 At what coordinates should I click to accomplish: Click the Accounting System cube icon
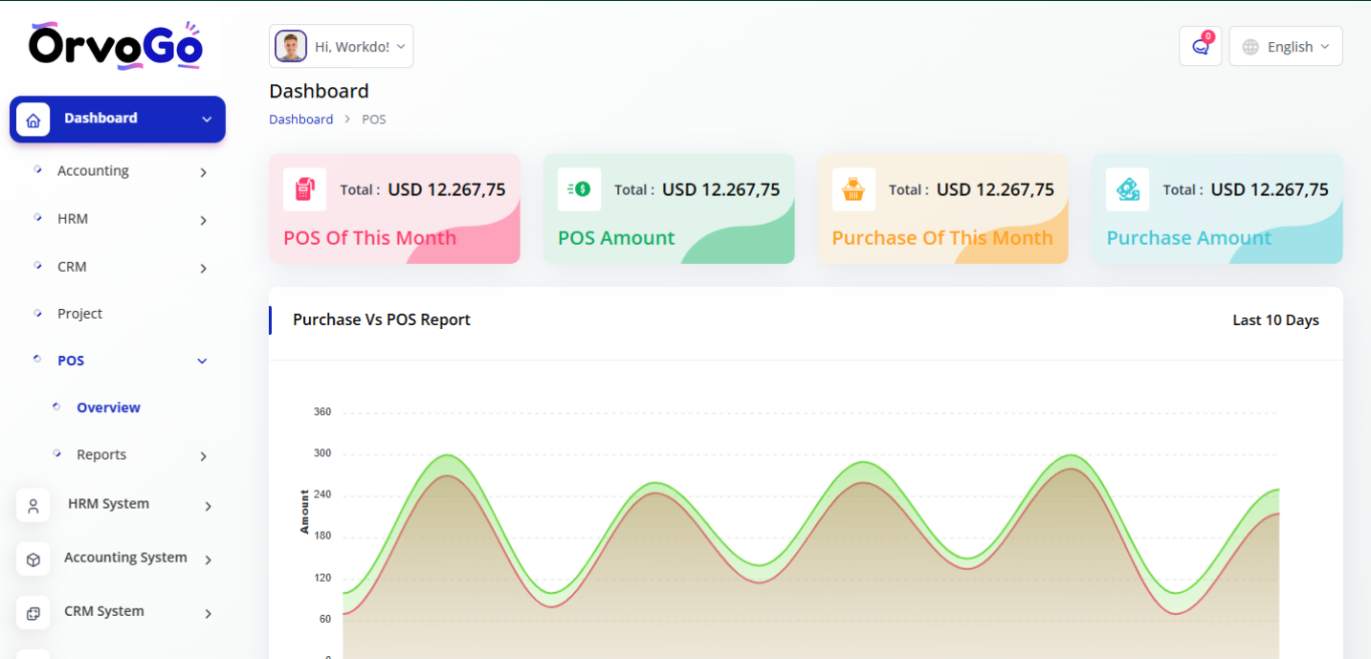33,560
